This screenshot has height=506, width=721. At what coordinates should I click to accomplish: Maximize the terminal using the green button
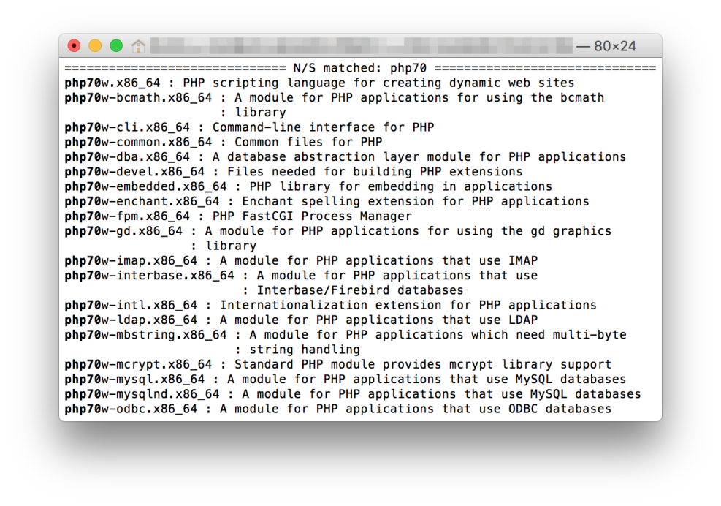click(116, 46)
